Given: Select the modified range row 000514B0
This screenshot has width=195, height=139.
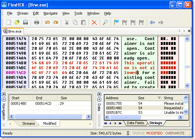Looking at the screenshot, I should pos(50,103).
